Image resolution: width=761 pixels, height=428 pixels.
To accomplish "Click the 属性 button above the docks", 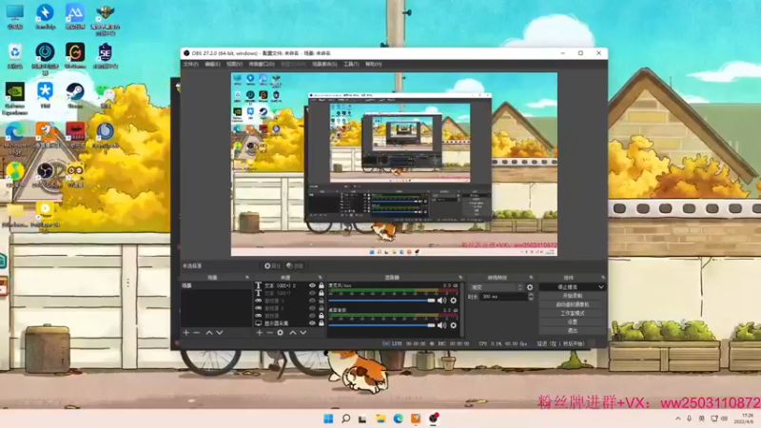I will point(272,266).
